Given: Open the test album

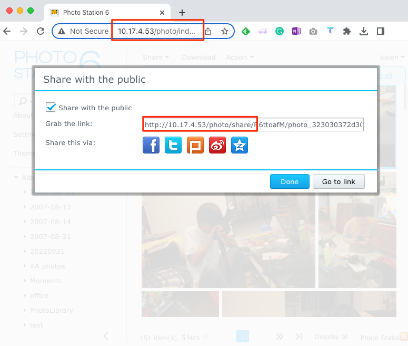Looking at the screenshot, I should coord(36,325).
